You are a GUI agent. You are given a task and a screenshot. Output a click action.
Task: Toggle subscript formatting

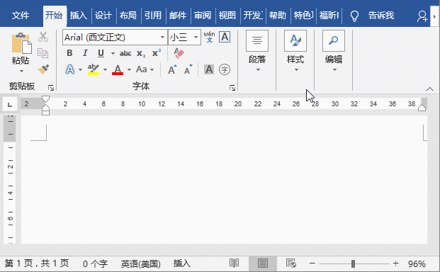(x=141, y=53)
